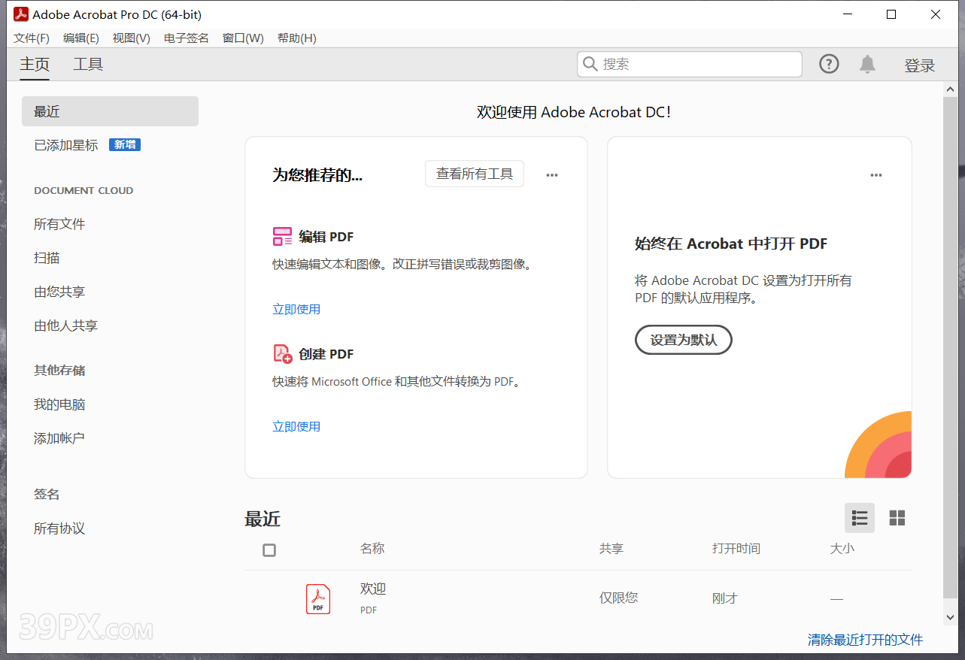Image resolution: width=965 pixels, height=660 pixels.
Task: Click the 编辑 PDF heading
Action: click(326, 237)
